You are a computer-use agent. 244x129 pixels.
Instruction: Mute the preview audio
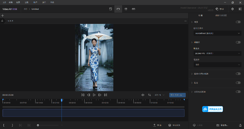point(143,95)
